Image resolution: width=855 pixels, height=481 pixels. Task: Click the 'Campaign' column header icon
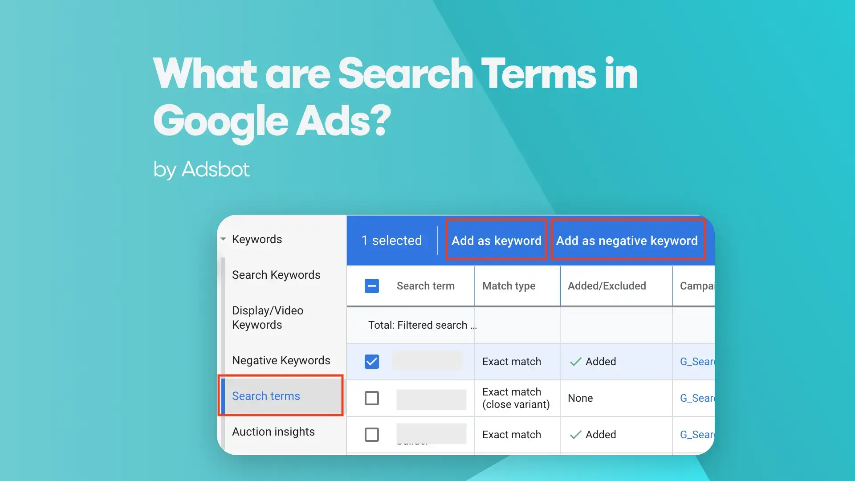coord(697,285)
